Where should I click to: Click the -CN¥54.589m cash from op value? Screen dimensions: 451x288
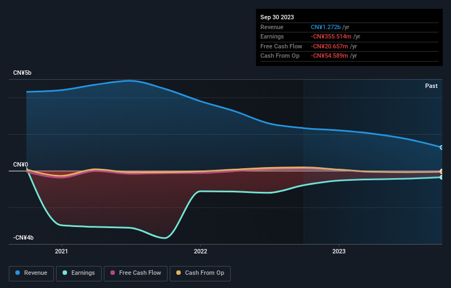(x=330, y=56)
